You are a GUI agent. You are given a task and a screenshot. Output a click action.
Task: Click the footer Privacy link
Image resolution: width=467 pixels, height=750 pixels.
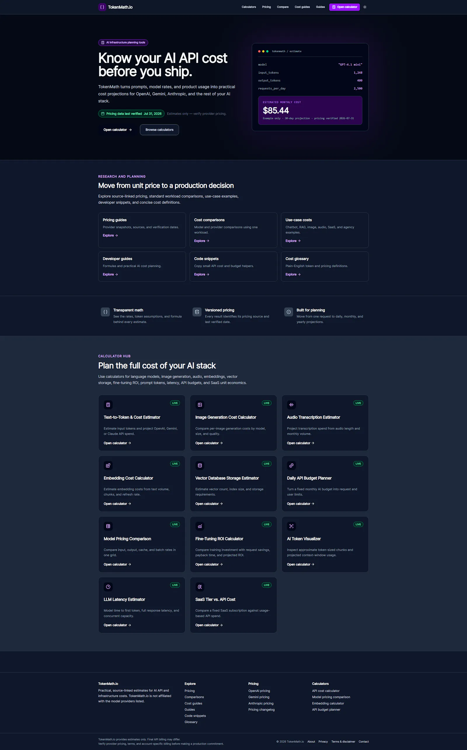pos(323,742)
